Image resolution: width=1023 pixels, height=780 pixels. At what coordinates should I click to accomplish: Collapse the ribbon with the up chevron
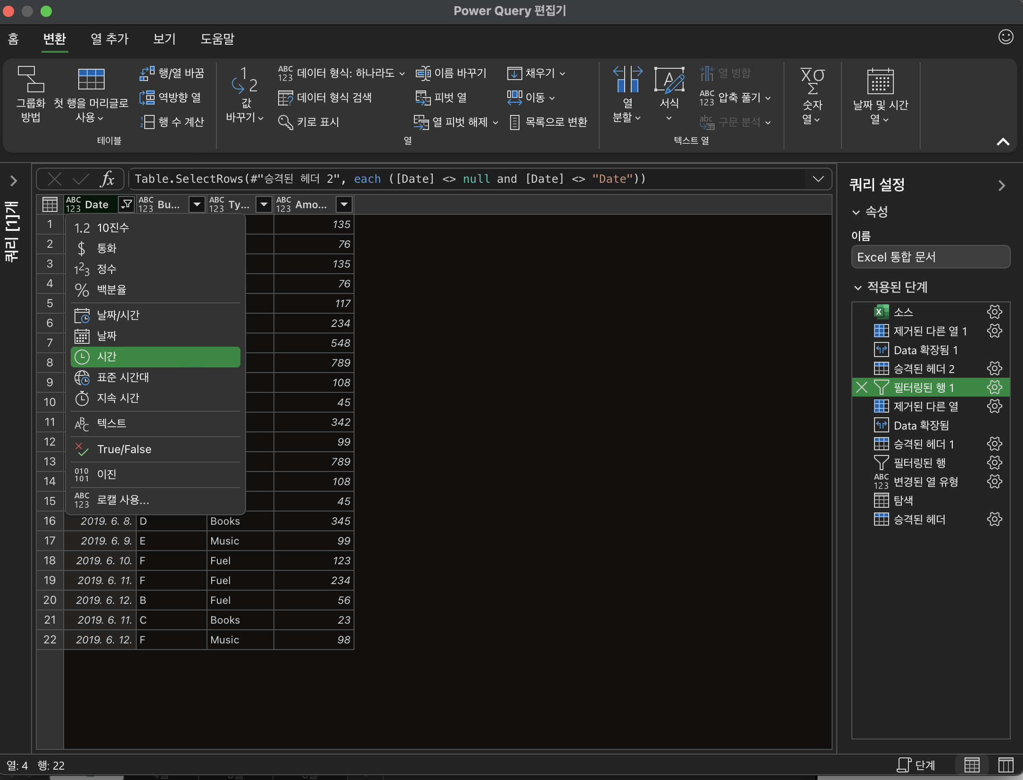[x=1003, y=141]
